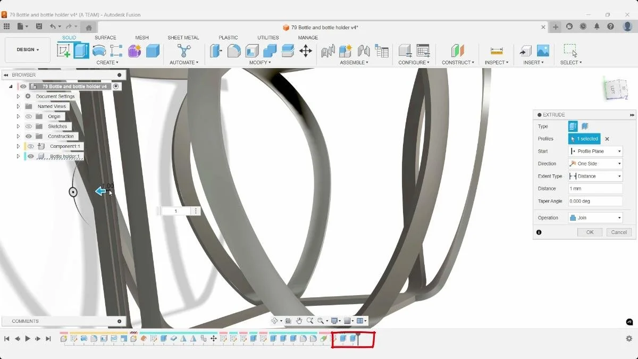
Task: Switch to the MESH tab
Action: click(x=142, y=38)
